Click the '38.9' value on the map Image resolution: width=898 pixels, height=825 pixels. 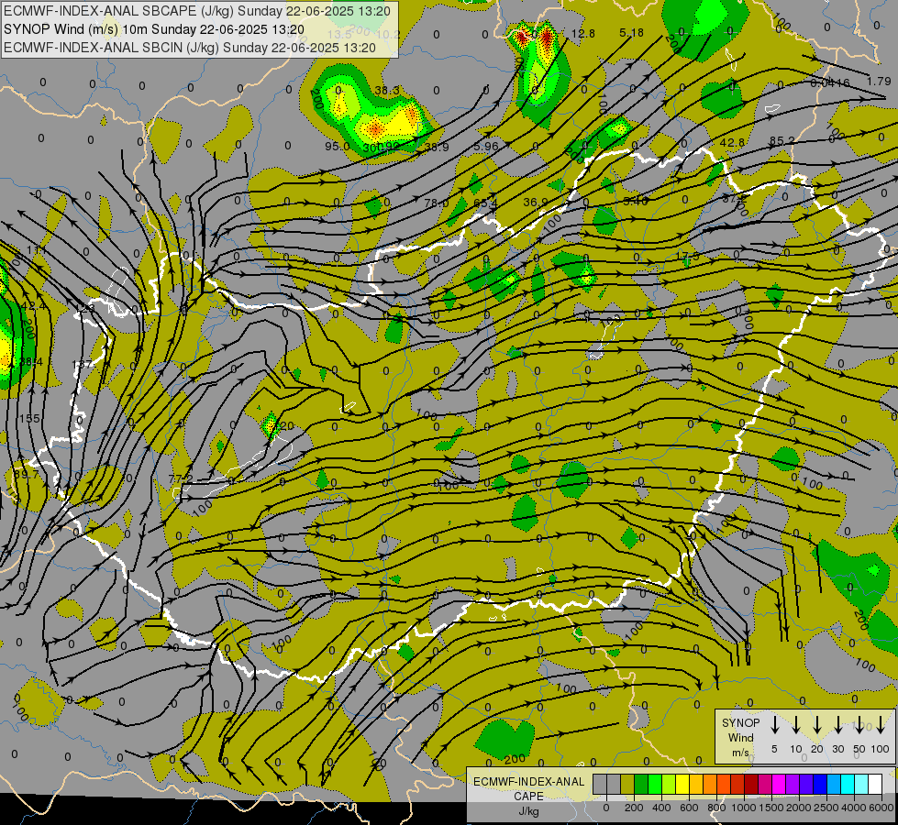tap(437, 148)
